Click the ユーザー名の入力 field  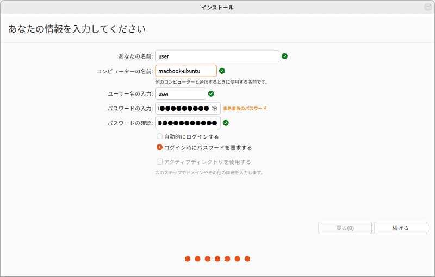point(181,93)
